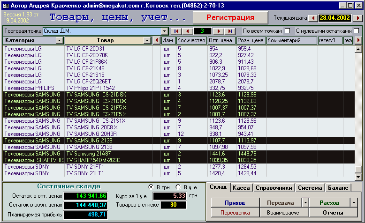The image size is (365, 223).
Task: Click the application icon in title bar
Action: click(6, 5)
